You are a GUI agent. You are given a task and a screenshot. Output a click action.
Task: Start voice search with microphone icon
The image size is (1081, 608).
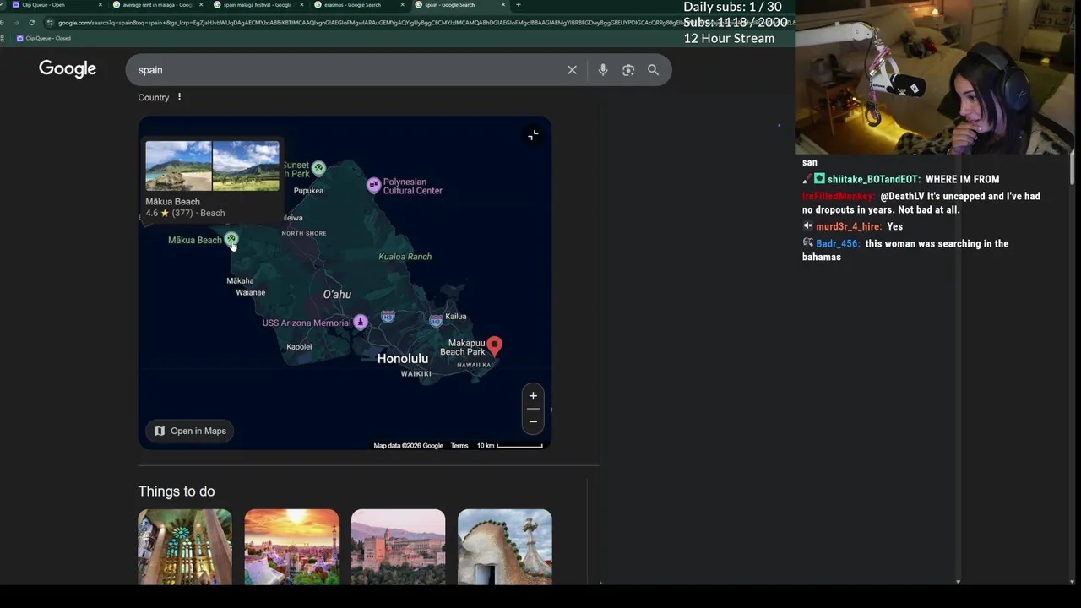[603, 70]
